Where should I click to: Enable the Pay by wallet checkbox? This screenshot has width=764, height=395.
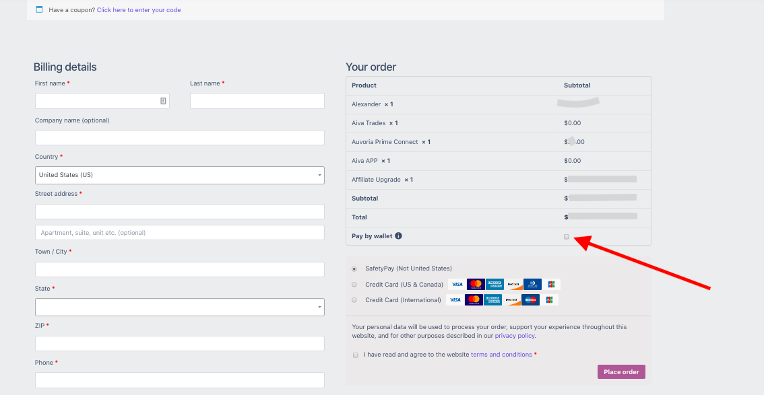pos(566,237)
